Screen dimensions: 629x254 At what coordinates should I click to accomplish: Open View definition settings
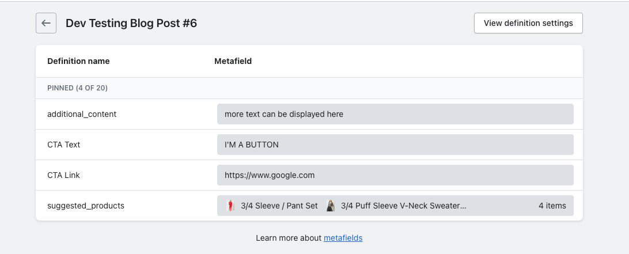click(x=528, y=23)
